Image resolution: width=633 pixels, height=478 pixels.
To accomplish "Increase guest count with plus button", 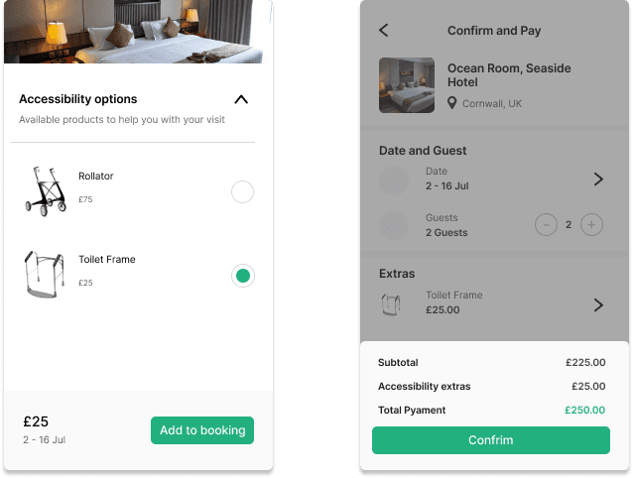I will 591,225.
